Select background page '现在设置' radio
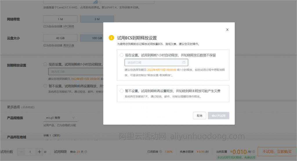The height and width of the screenshot is (161, 297). point(45,64)
